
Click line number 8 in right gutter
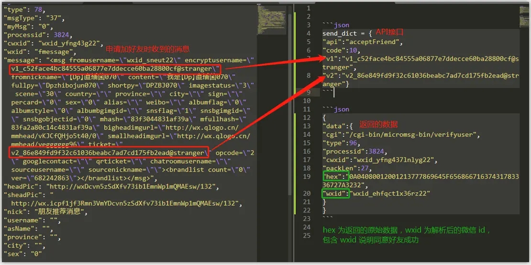(x=309, y=76)
